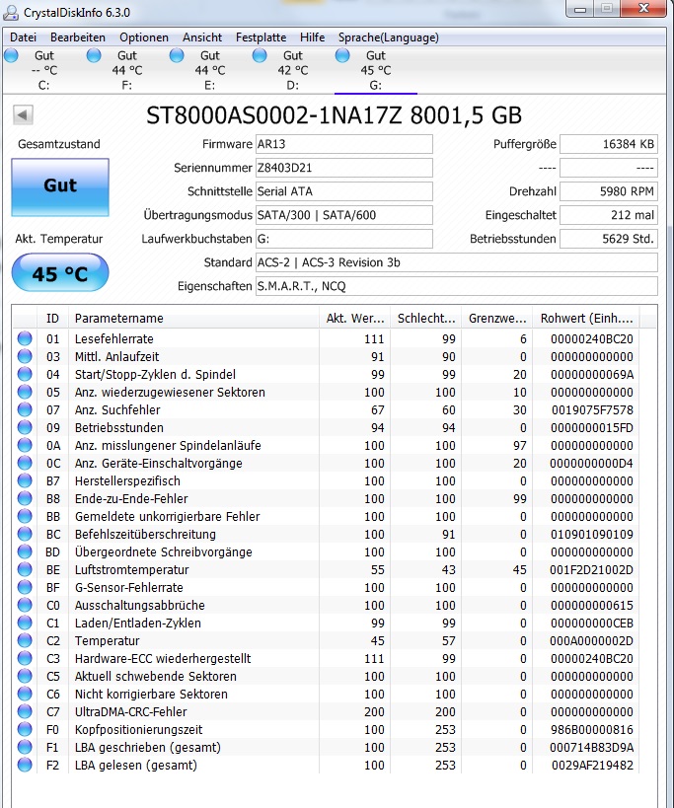Screen dimensions: 674x808
Task: Click the Akt. Wer... column header
Action: [355, 319]
